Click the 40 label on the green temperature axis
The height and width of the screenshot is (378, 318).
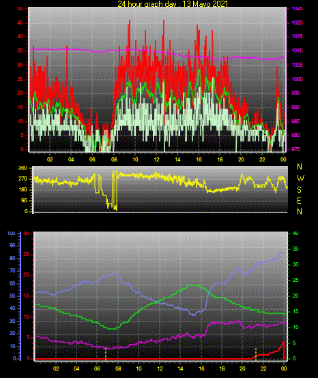tap(295, 233)
